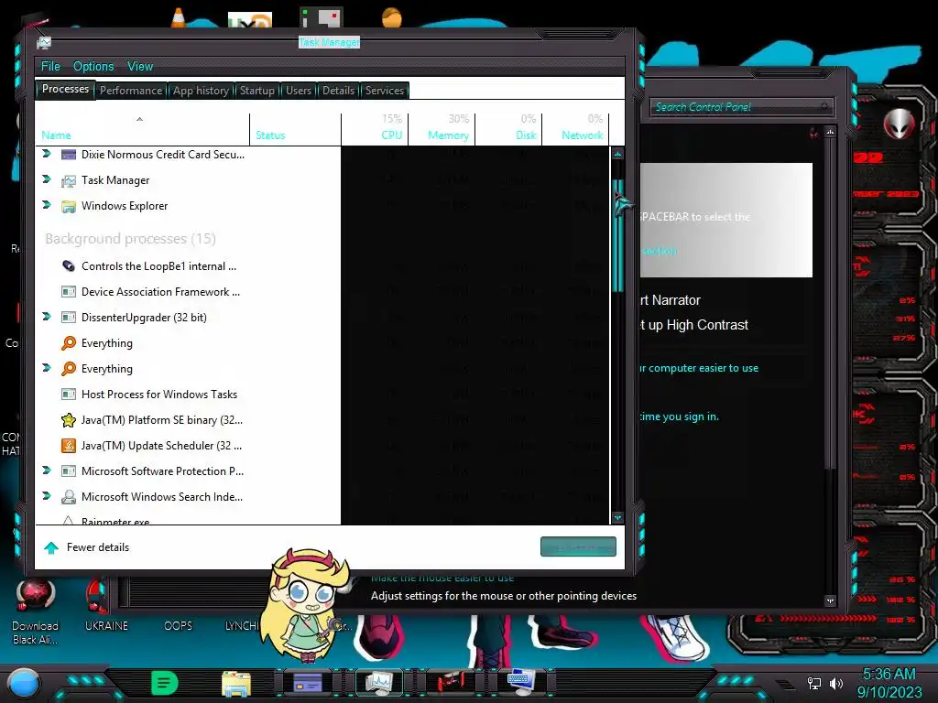Image resolution: width=938 pixels, height=703 pixels.
Task: Expand Microsoft Windows Search Indexer process
Action: point(47,496)
